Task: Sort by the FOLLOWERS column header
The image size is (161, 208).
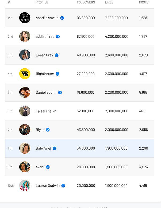Action: coord(86,2)
